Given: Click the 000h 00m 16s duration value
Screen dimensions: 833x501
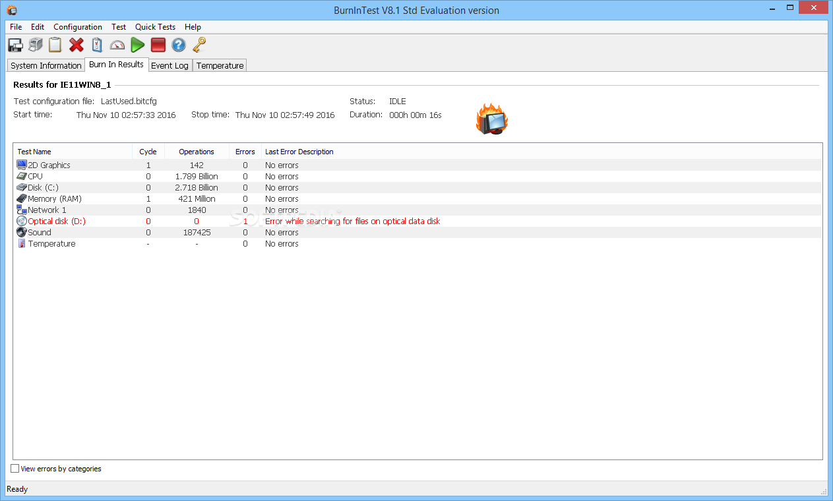Looking at the screenshot, I should point(416,114).
